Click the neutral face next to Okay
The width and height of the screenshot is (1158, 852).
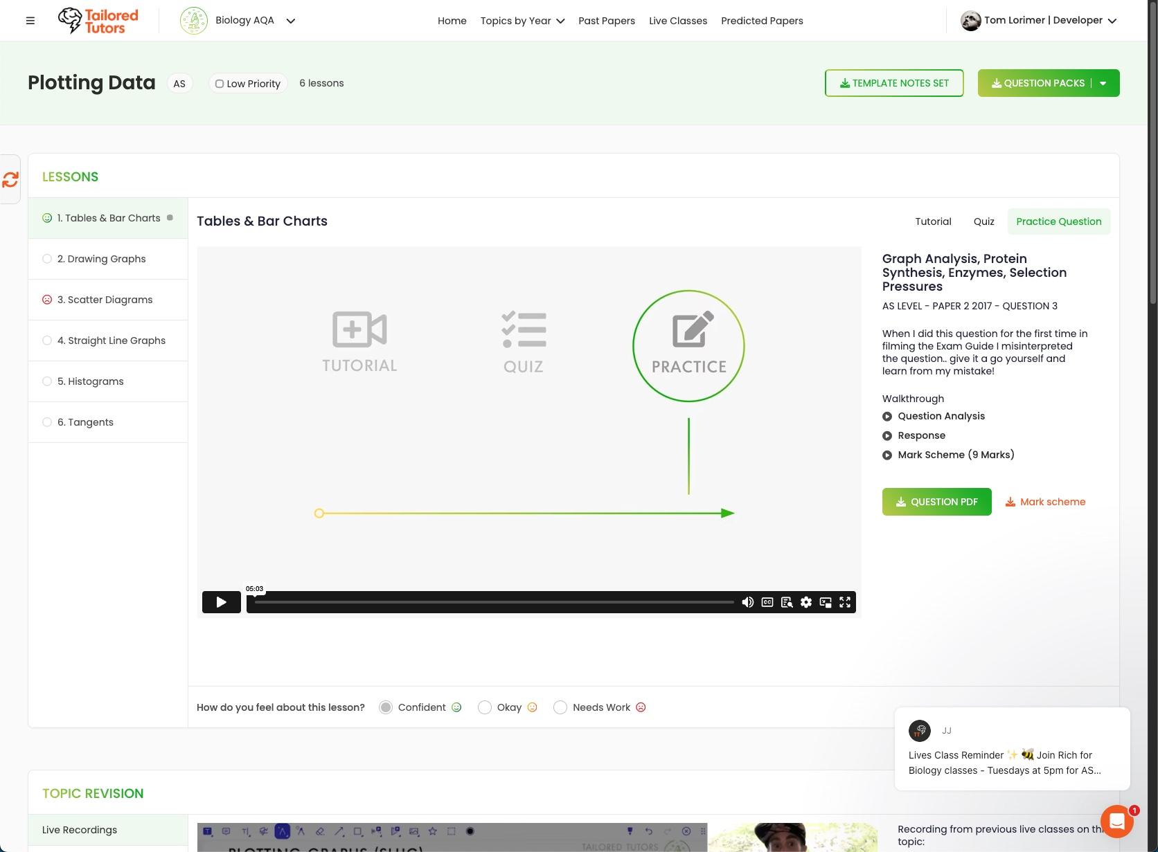(x=533, y=707)
